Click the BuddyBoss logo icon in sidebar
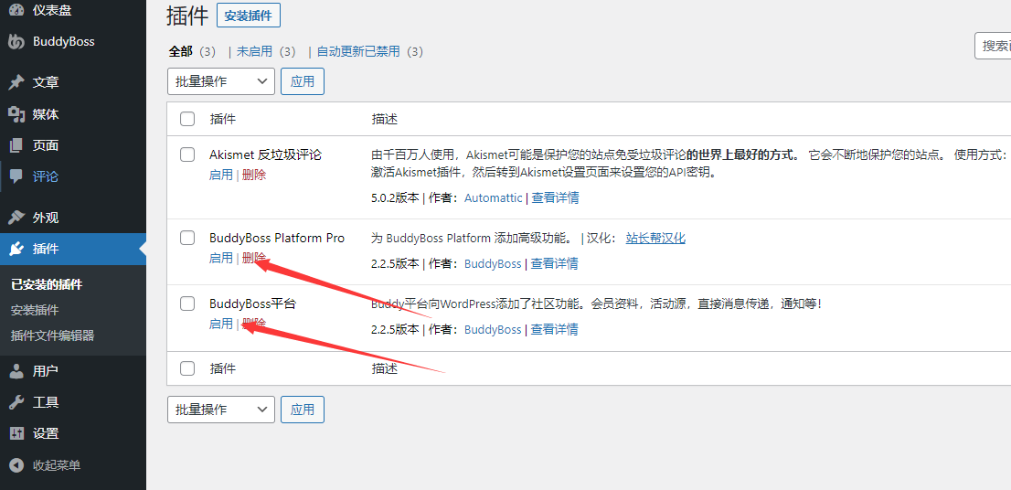The height and width of the screenshot is (490, 1011). 16,41
